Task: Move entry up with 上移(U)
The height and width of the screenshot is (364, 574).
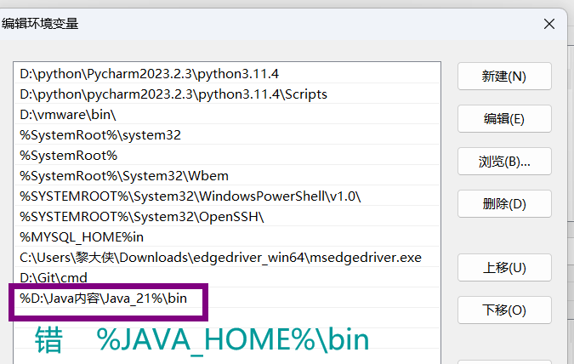Action: pyautogui.click(x=504, y=267)
